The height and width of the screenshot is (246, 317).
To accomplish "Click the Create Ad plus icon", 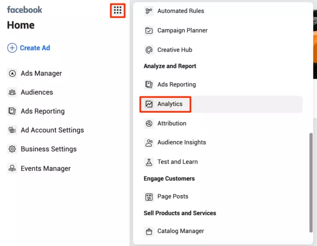I will (12, 48).
